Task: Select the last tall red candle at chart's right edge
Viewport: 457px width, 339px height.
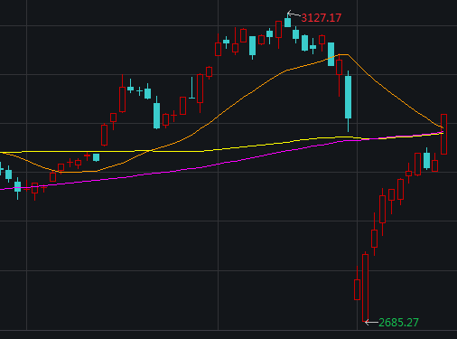Action: pyautogui.click(x=443, y=134)
